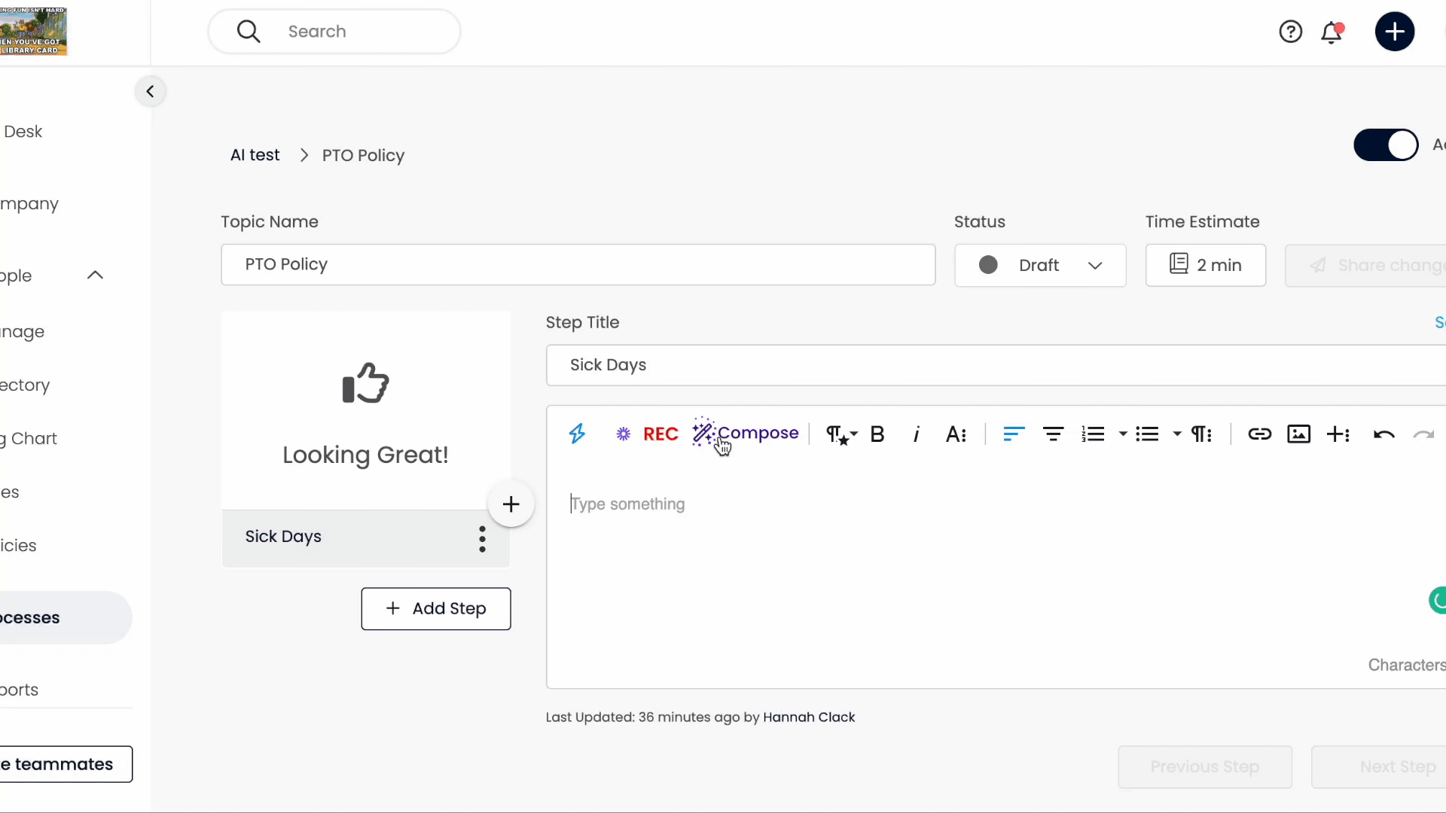The width and height of the screenshot is (1446, 813).
Task: Go to the Next Step
Action: 1399,766
